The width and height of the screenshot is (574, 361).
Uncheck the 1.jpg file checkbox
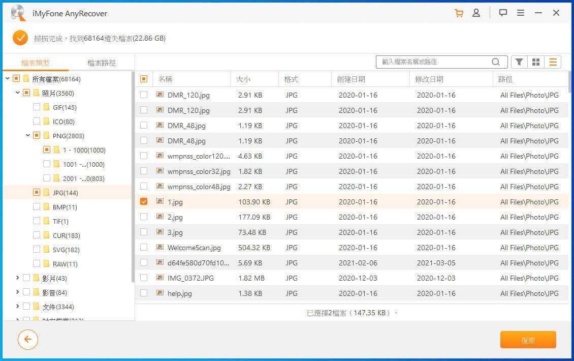[x=144, y=202]
